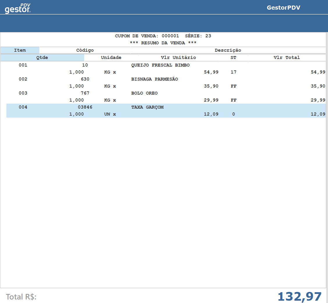Click the 54,99 total of item 001
This screenshot has width=328, height=303.
318,72
